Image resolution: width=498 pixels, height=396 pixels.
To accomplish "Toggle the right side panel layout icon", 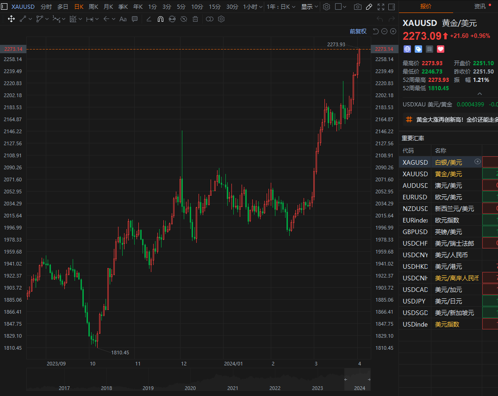I will pos(392,7).
